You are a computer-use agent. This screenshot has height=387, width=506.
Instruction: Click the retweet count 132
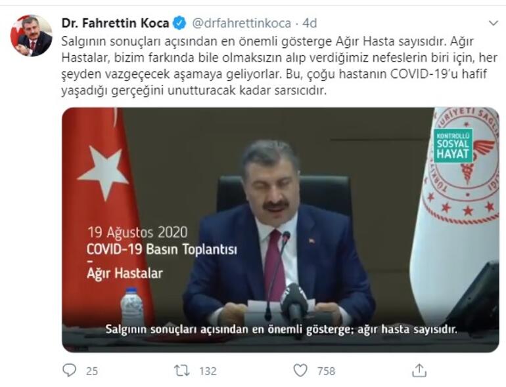coord(208,371)
